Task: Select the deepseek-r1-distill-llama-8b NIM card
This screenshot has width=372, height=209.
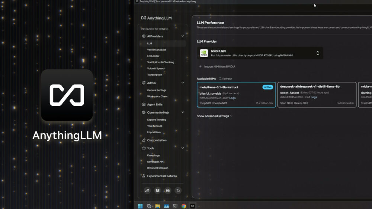Action: pyautogui.click(x=317, y=95)
